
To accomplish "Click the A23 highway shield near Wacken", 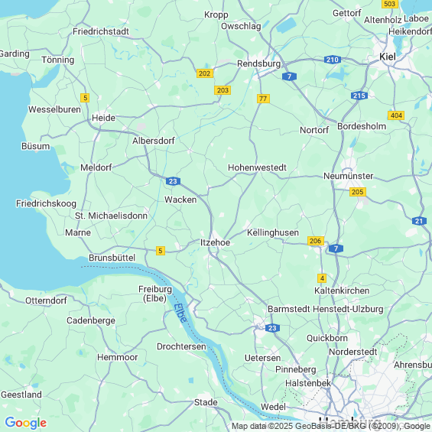I will [173, 181].
